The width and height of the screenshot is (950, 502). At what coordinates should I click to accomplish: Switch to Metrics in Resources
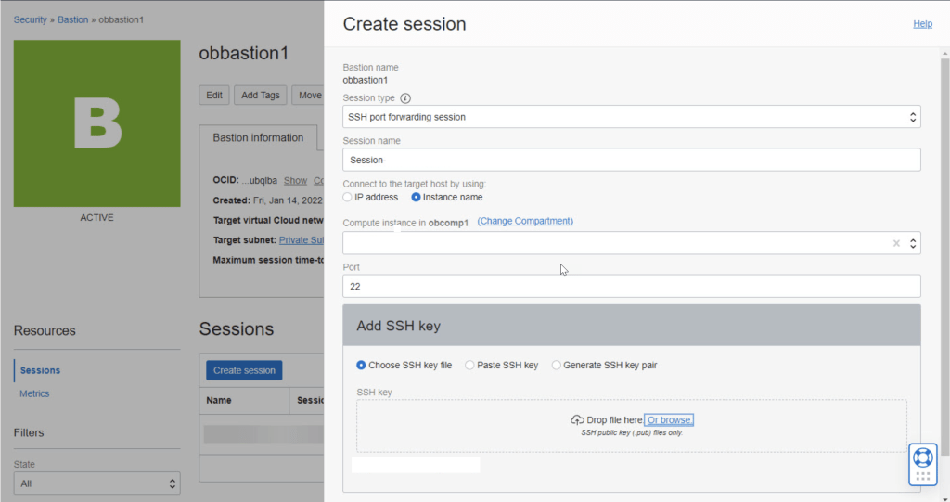click(x=34, y=393)
